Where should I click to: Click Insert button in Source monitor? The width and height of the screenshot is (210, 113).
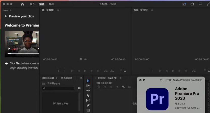[106, 71]
